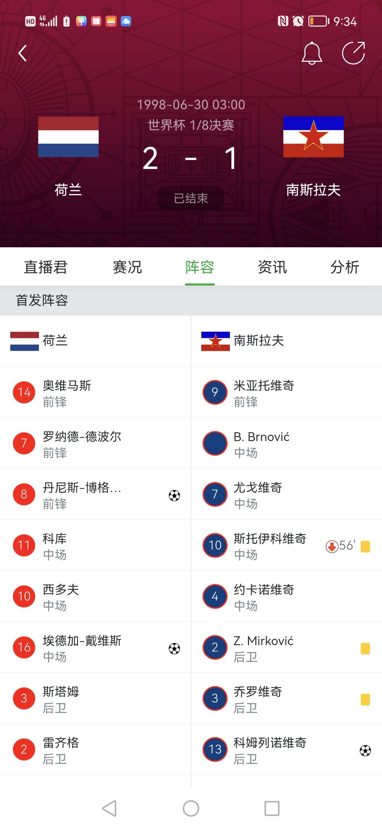Tap Z. Mirković's yellow card icon

365,648
